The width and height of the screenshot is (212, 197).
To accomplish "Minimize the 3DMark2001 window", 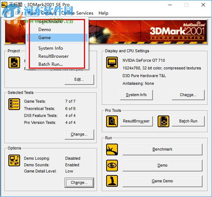I will (170, 5).
